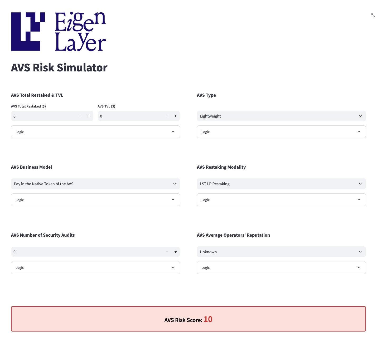Click the AVS Risk Score banner
Viewport: 377px width, 341px height.
(x=188, y=319)
